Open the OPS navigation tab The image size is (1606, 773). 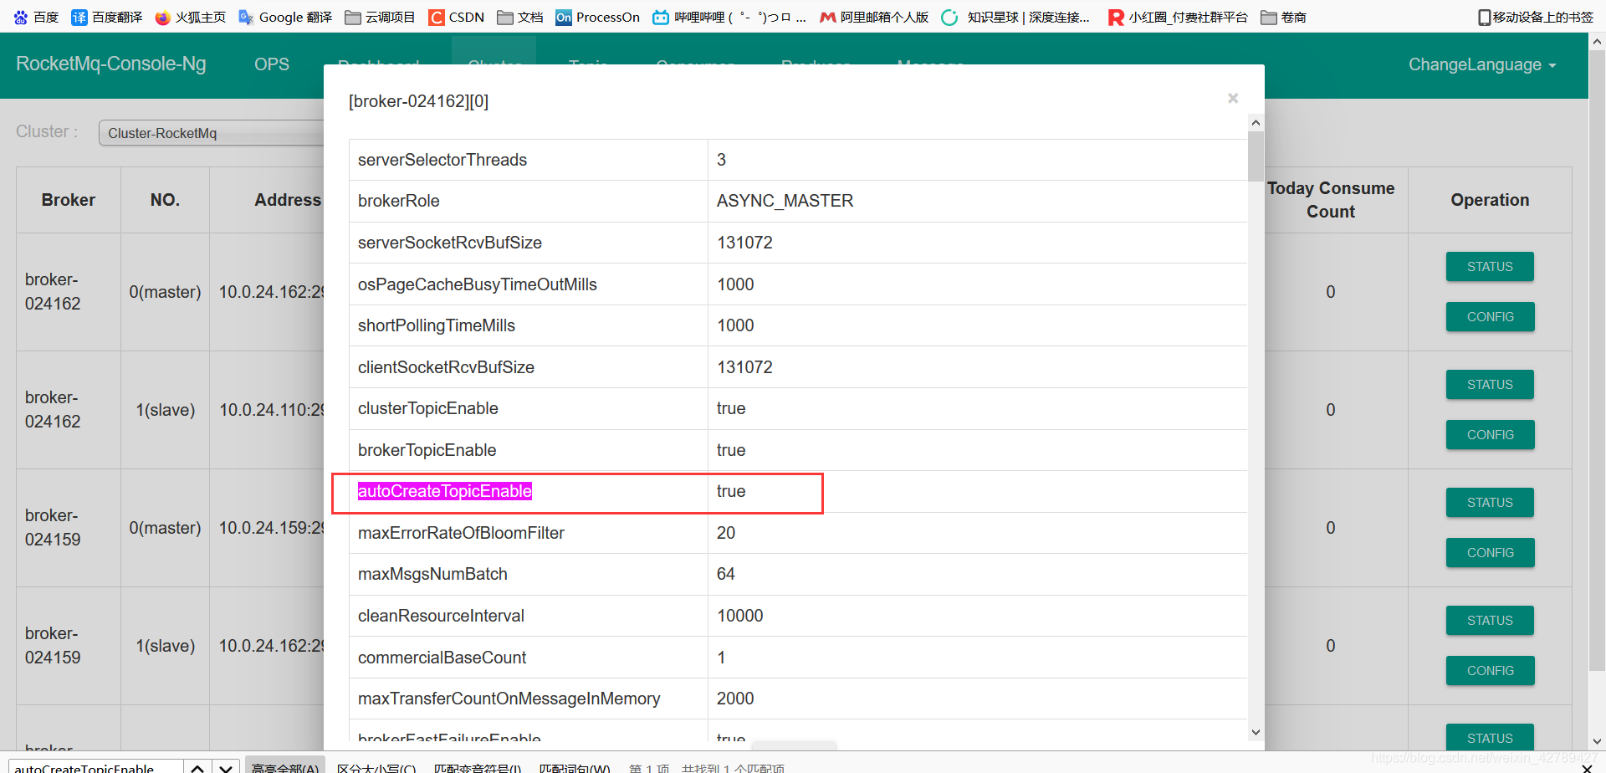point(272,64)
